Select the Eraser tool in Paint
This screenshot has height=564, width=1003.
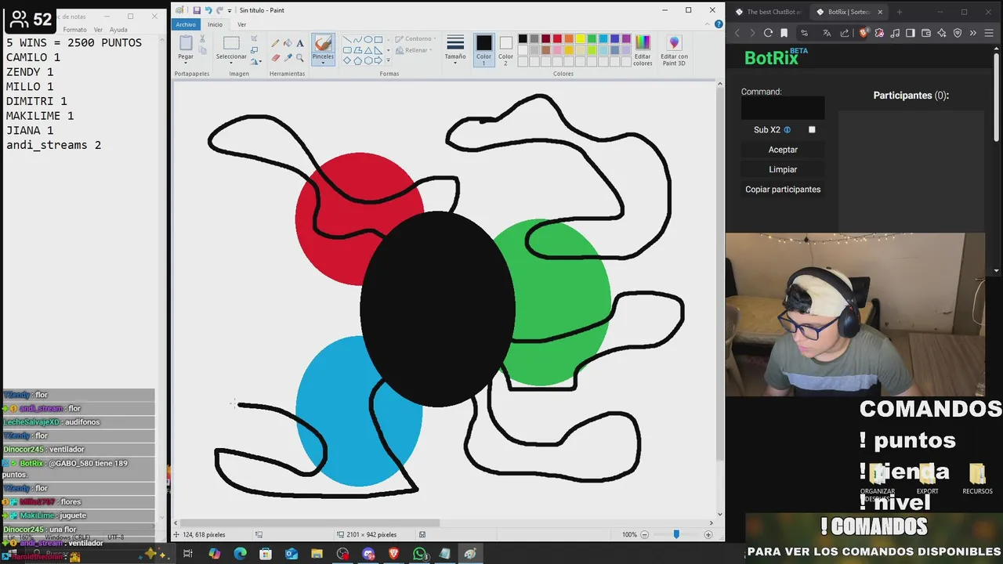(275, 57)
